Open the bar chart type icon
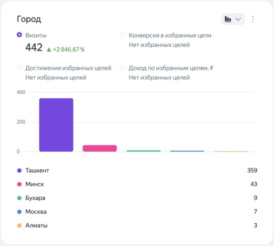274x246 pixels. pos(228,19)
